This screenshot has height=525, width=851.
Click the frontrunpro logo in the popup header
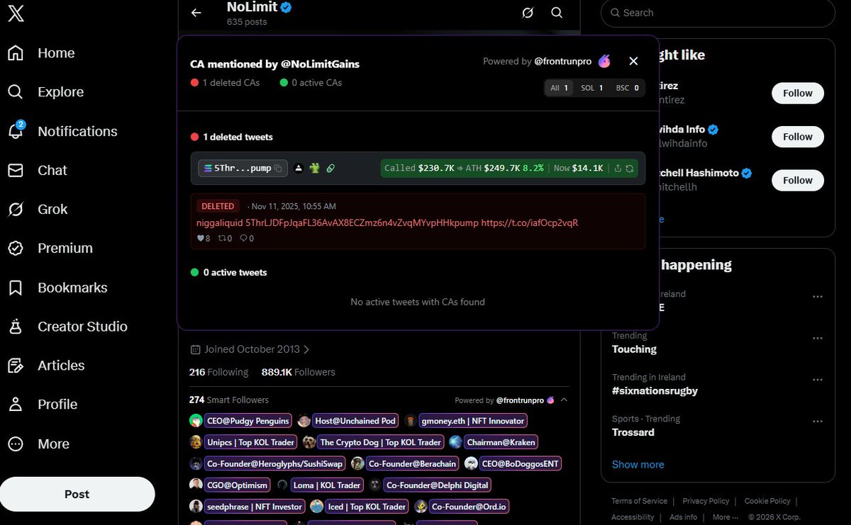(x=604, y=62)
